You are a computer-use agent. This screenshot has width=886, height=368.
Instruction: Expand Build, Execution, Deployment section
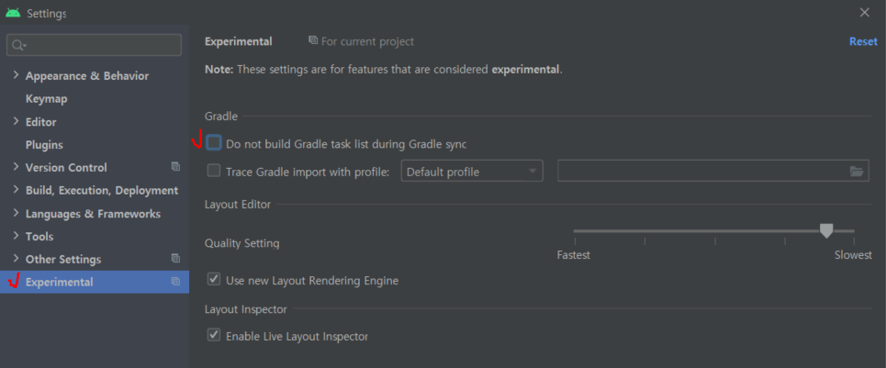click(16, 190)
